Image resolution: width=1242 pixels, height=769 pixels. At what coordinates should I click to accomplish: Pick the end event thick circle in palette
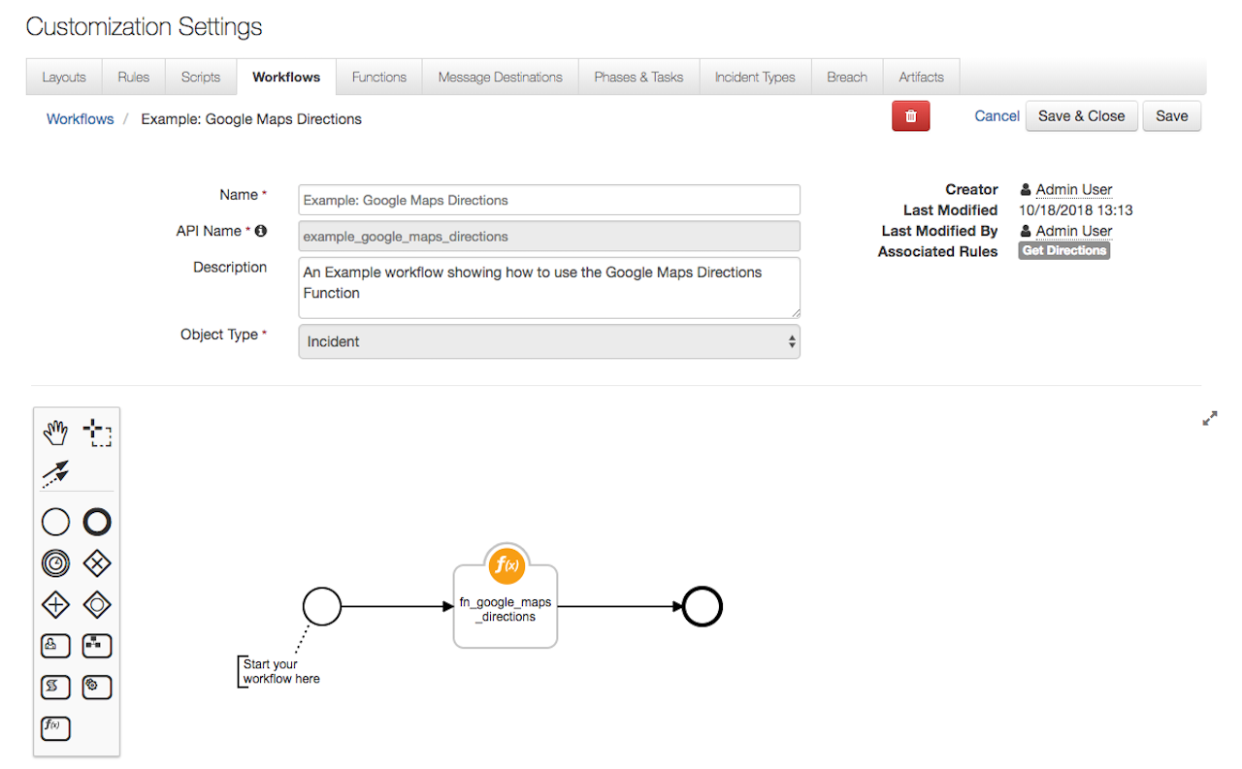pos(97,523)
